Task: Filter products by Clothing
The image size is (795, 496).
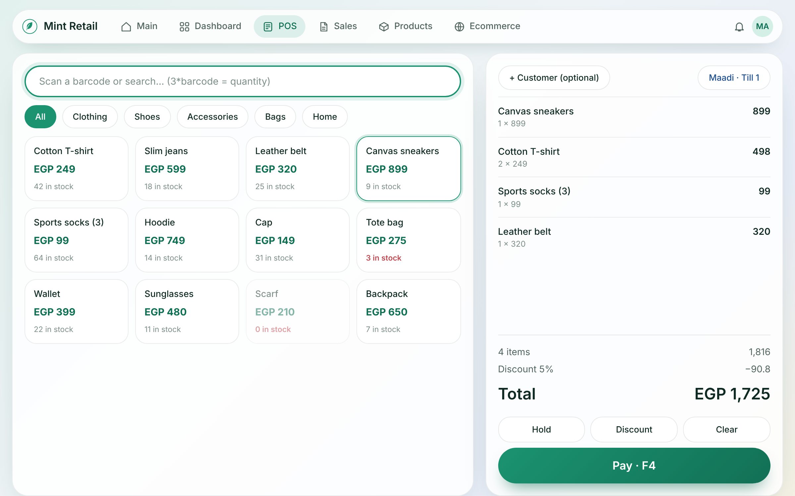Action: tap(90, 117)
